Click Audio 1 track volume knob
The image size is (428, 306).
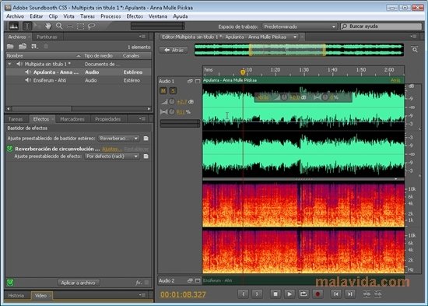[x=171, y=102]
